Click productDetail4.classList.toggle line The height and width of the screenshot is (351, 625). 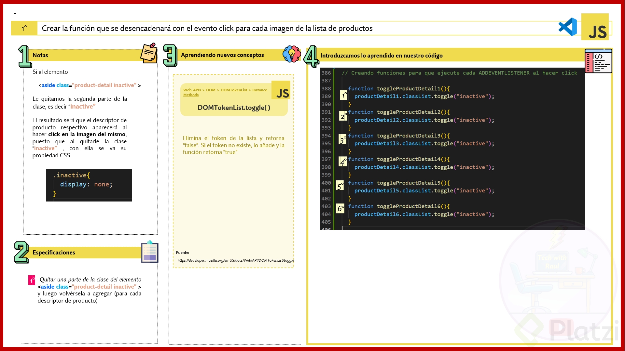click(x=424, y=167)
